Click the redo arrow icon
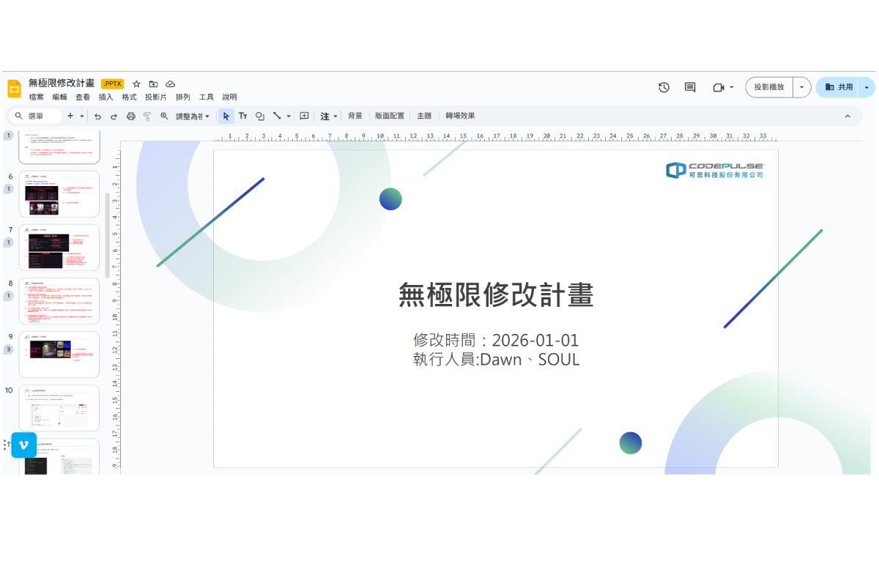The height and width of the screenshot is (586, 879). 114,116
